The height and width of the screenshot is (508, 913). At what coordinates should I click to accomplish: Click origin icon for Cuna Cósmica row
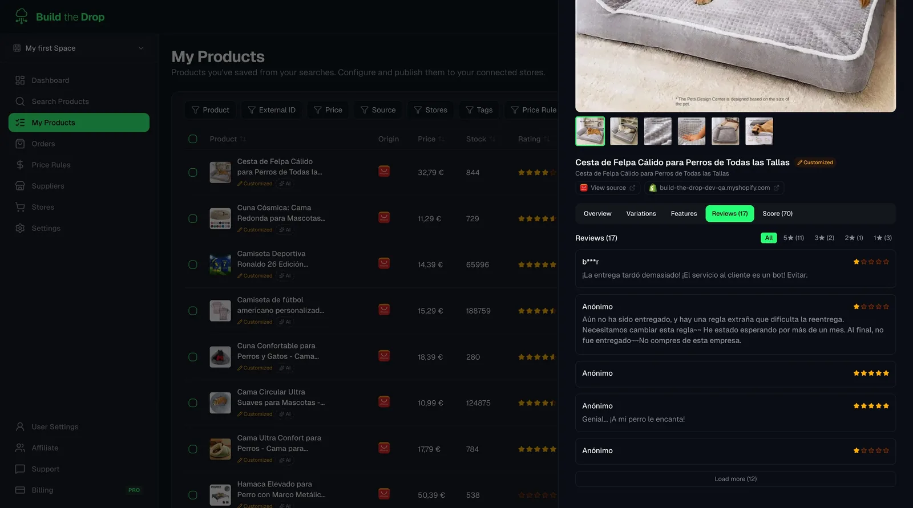tap(384, 218)
